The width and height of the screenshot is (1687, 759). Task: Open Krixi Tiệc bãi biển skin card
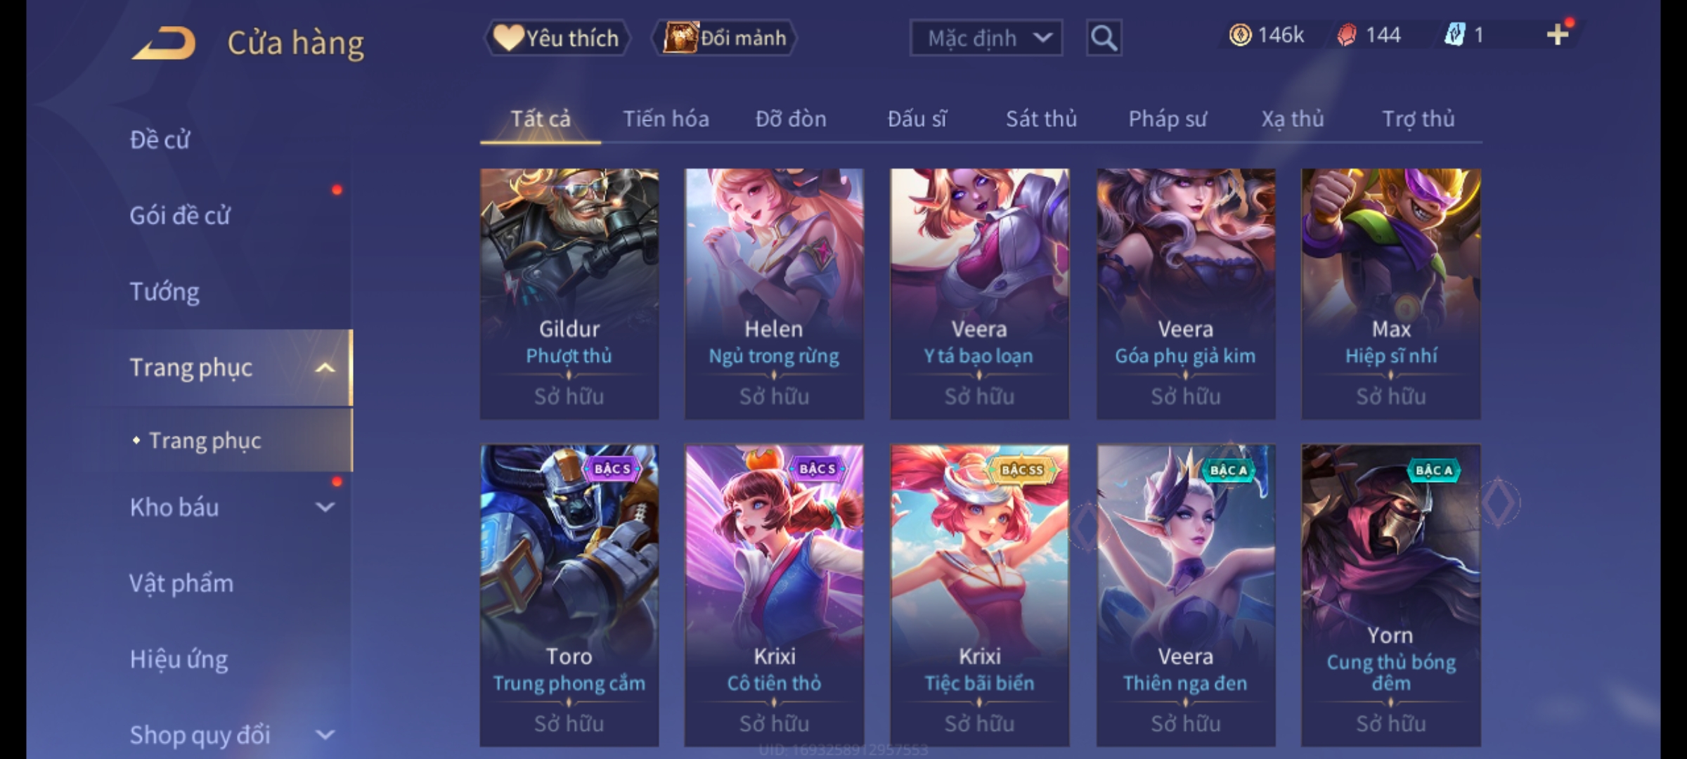pyautogui.click(x=979, y=595)
